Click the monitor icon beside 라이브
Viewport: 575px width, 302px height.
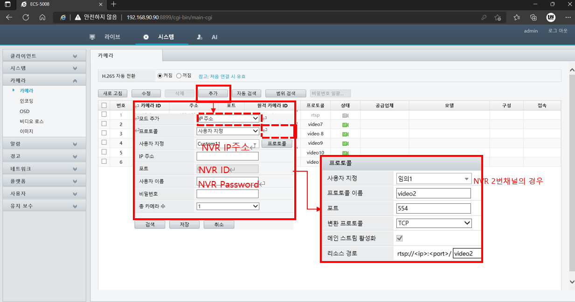[x=92, y=37]
